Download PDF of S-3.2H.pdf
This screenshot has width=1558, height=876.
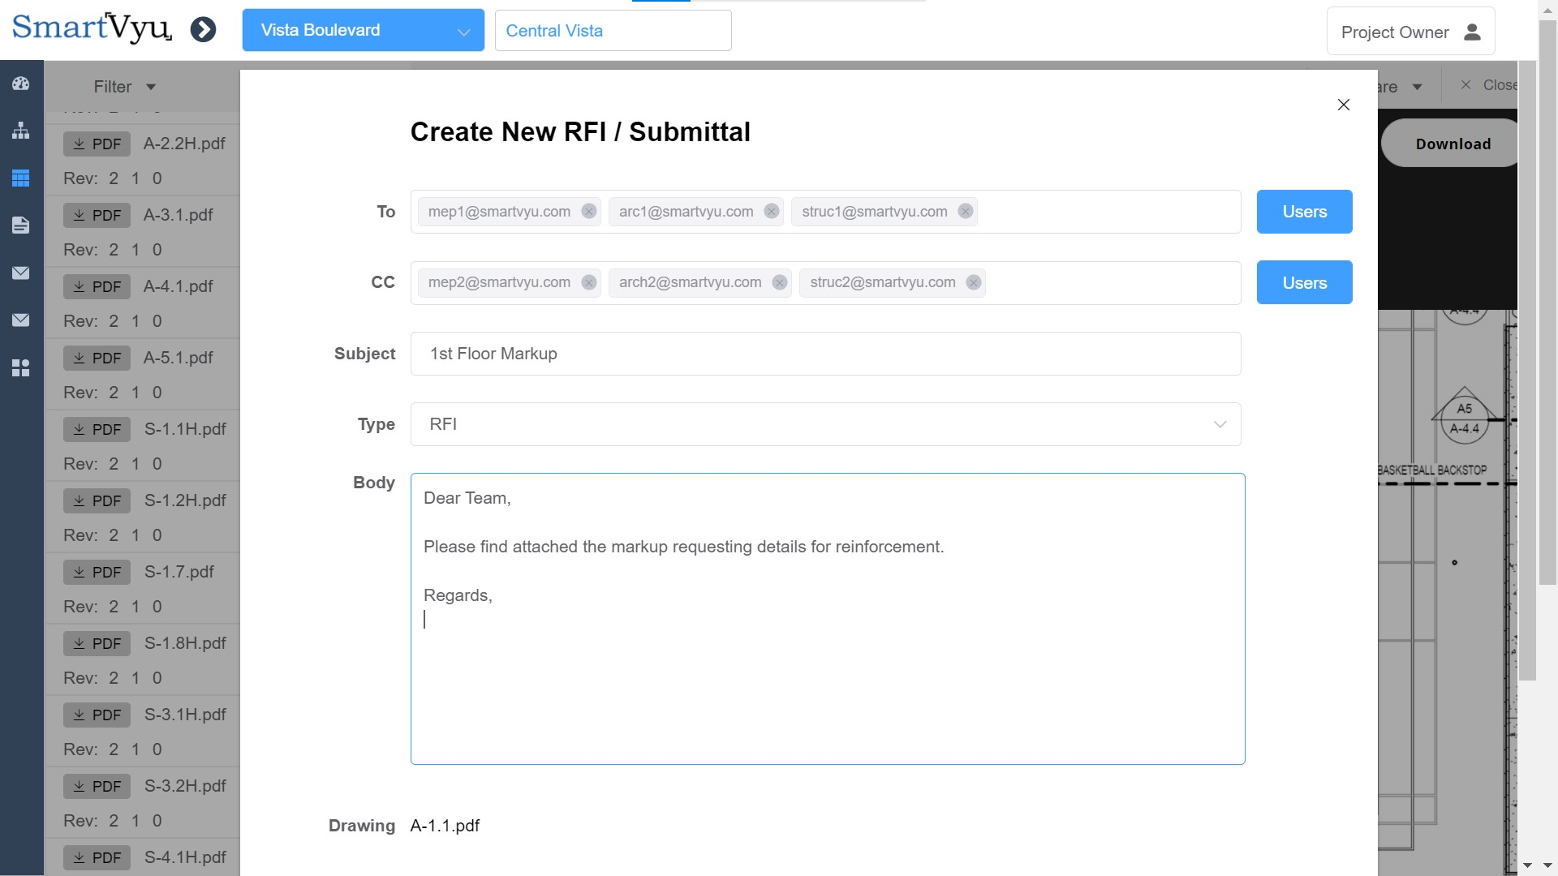coord(97,786)
